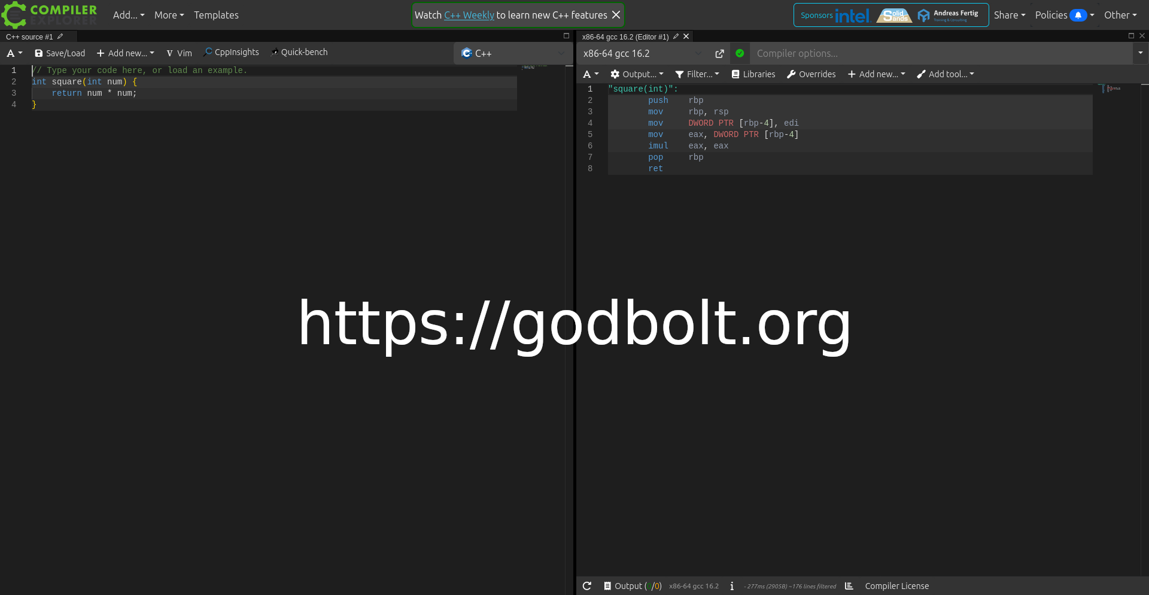
Task: Open the editor Add new... menu
Action: pyautogui.click(x=126, y=53)
